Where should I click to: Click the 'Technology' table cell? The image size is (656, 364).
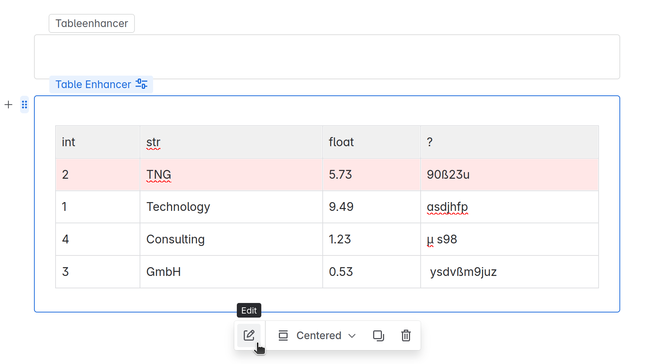tap(231, 207)
